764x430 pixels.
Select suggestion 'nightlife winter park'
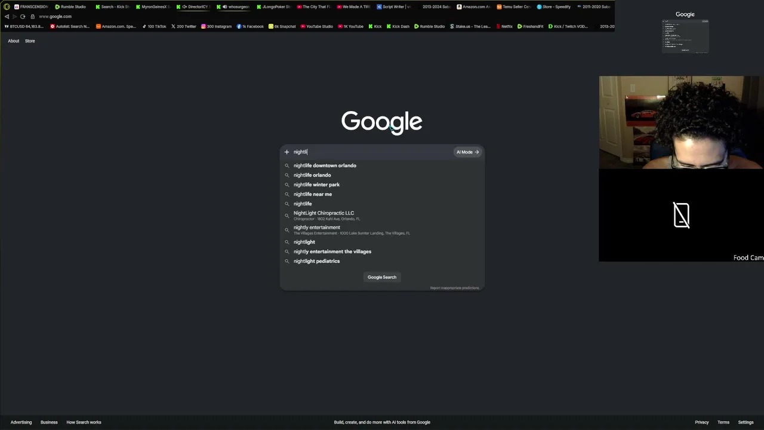tap(382, 185)
